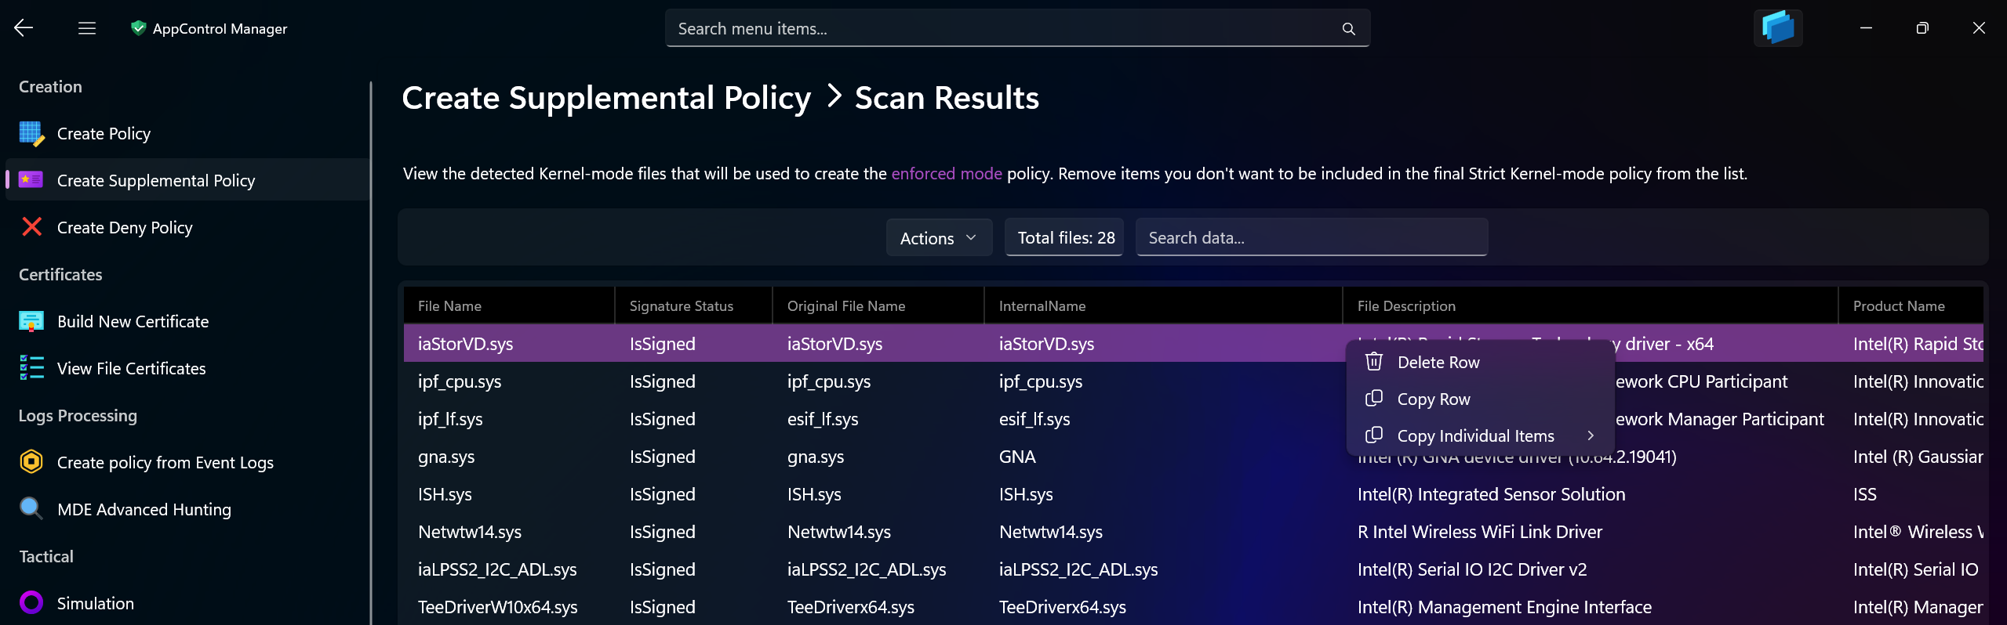Viewport: 2007px width, 625px height.
Task: Minimize the AppControl Manager window
Action: 1867,28
